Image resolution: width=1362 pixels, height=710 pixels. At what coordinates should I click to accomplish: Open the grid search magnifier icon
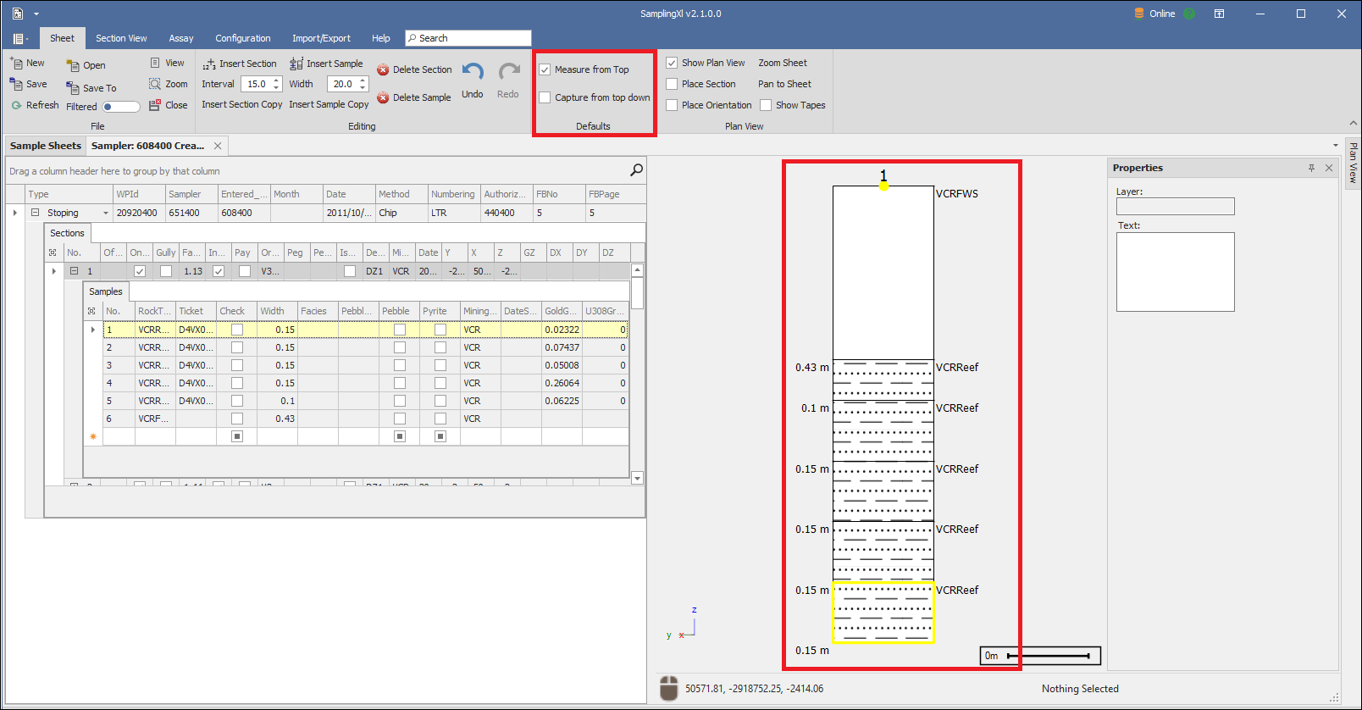(x=636, y=170)
